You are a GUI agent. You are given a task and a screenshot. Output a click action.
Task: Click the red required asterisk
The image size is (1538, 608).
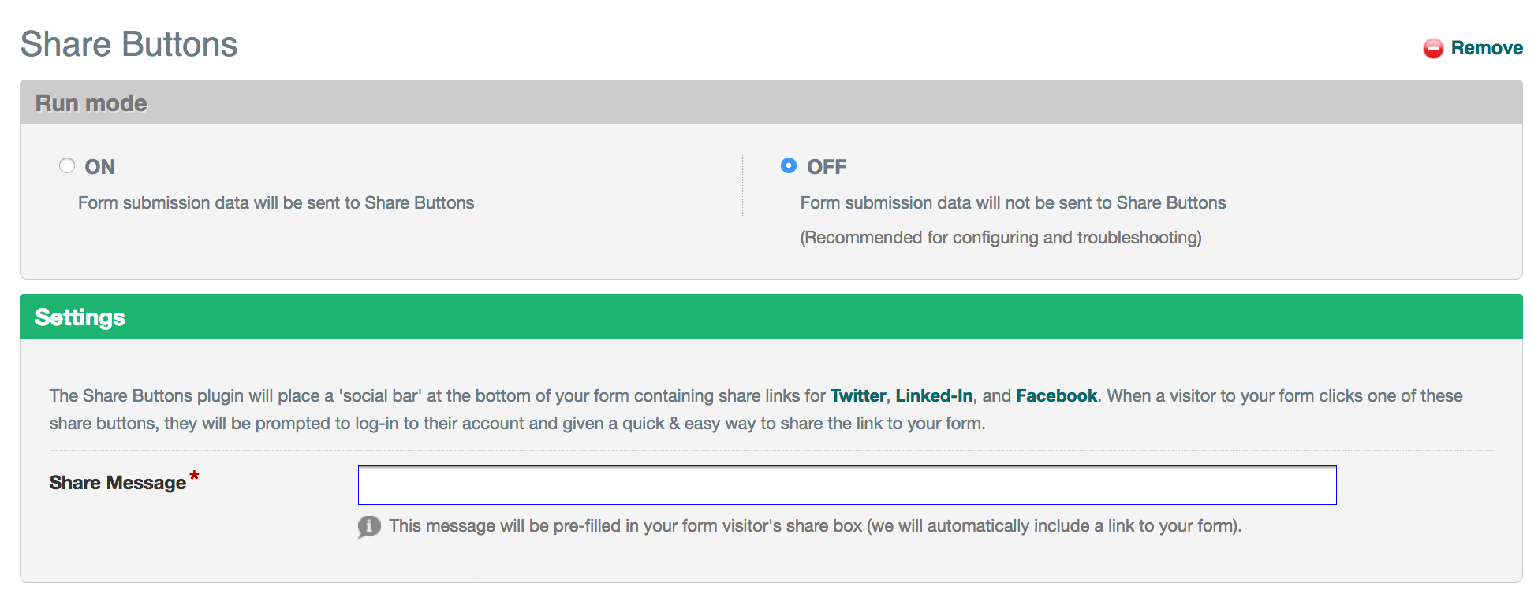point(194,476)
